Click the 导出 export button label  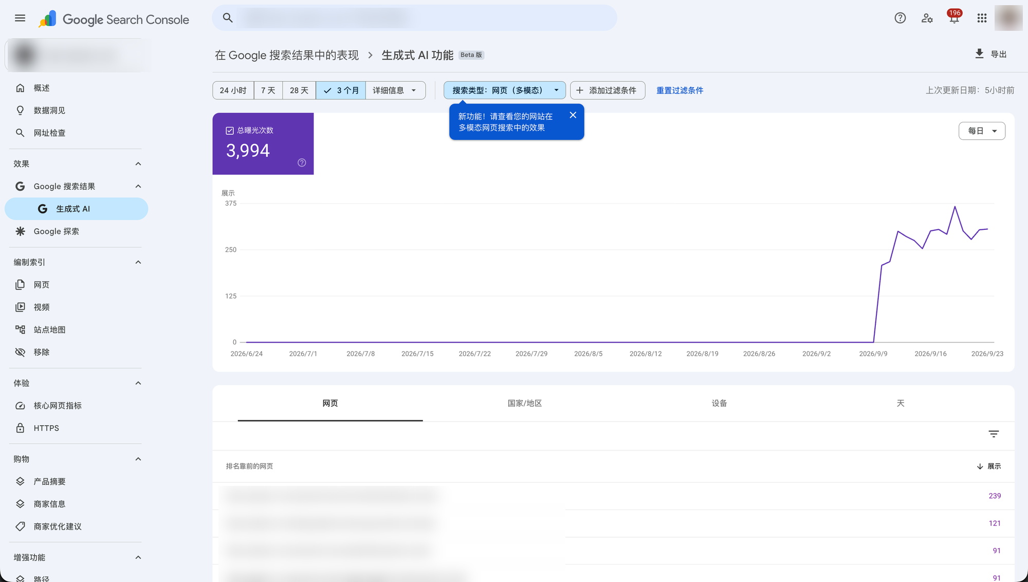tap(998, 54)
